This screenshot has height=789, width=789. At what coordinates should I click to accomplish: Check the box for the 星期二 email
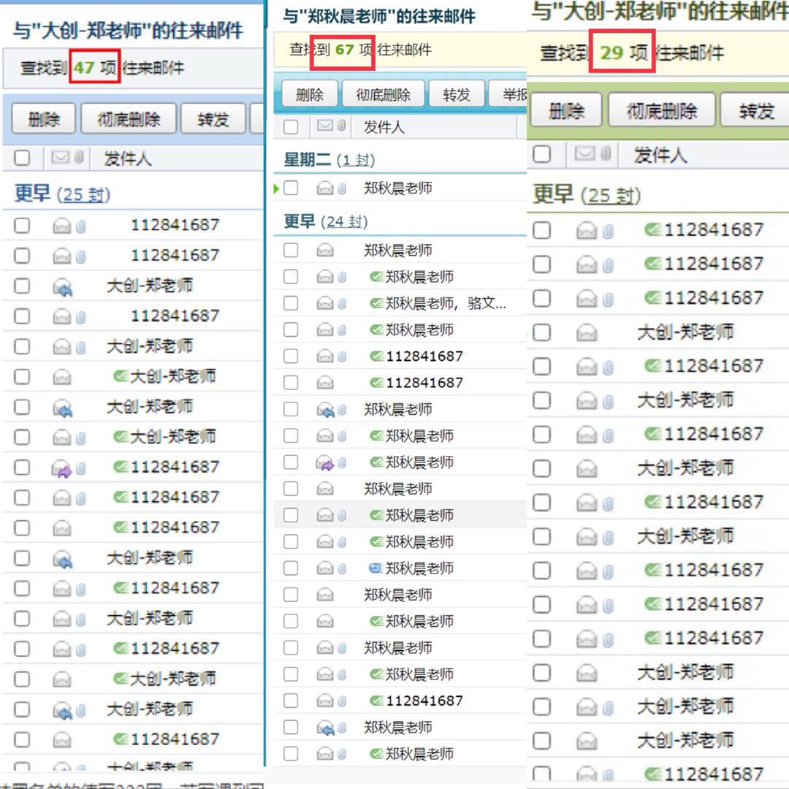[291, 188]
